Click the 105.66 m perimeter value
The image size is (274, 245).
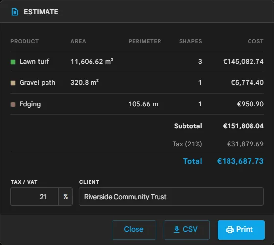coord(143,104)
